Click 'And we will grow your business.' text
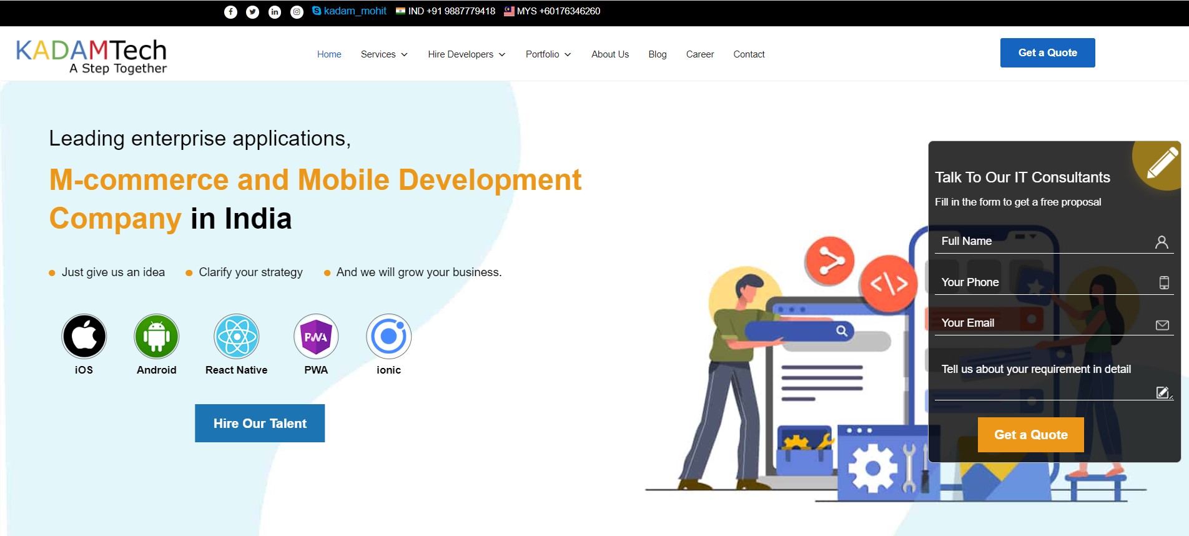The width and height of the screenshot is (1189, 536). click(419, 272)
